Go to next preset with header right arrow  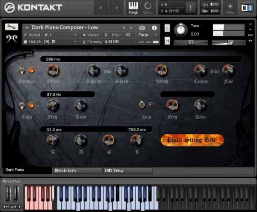coord(117,8)
